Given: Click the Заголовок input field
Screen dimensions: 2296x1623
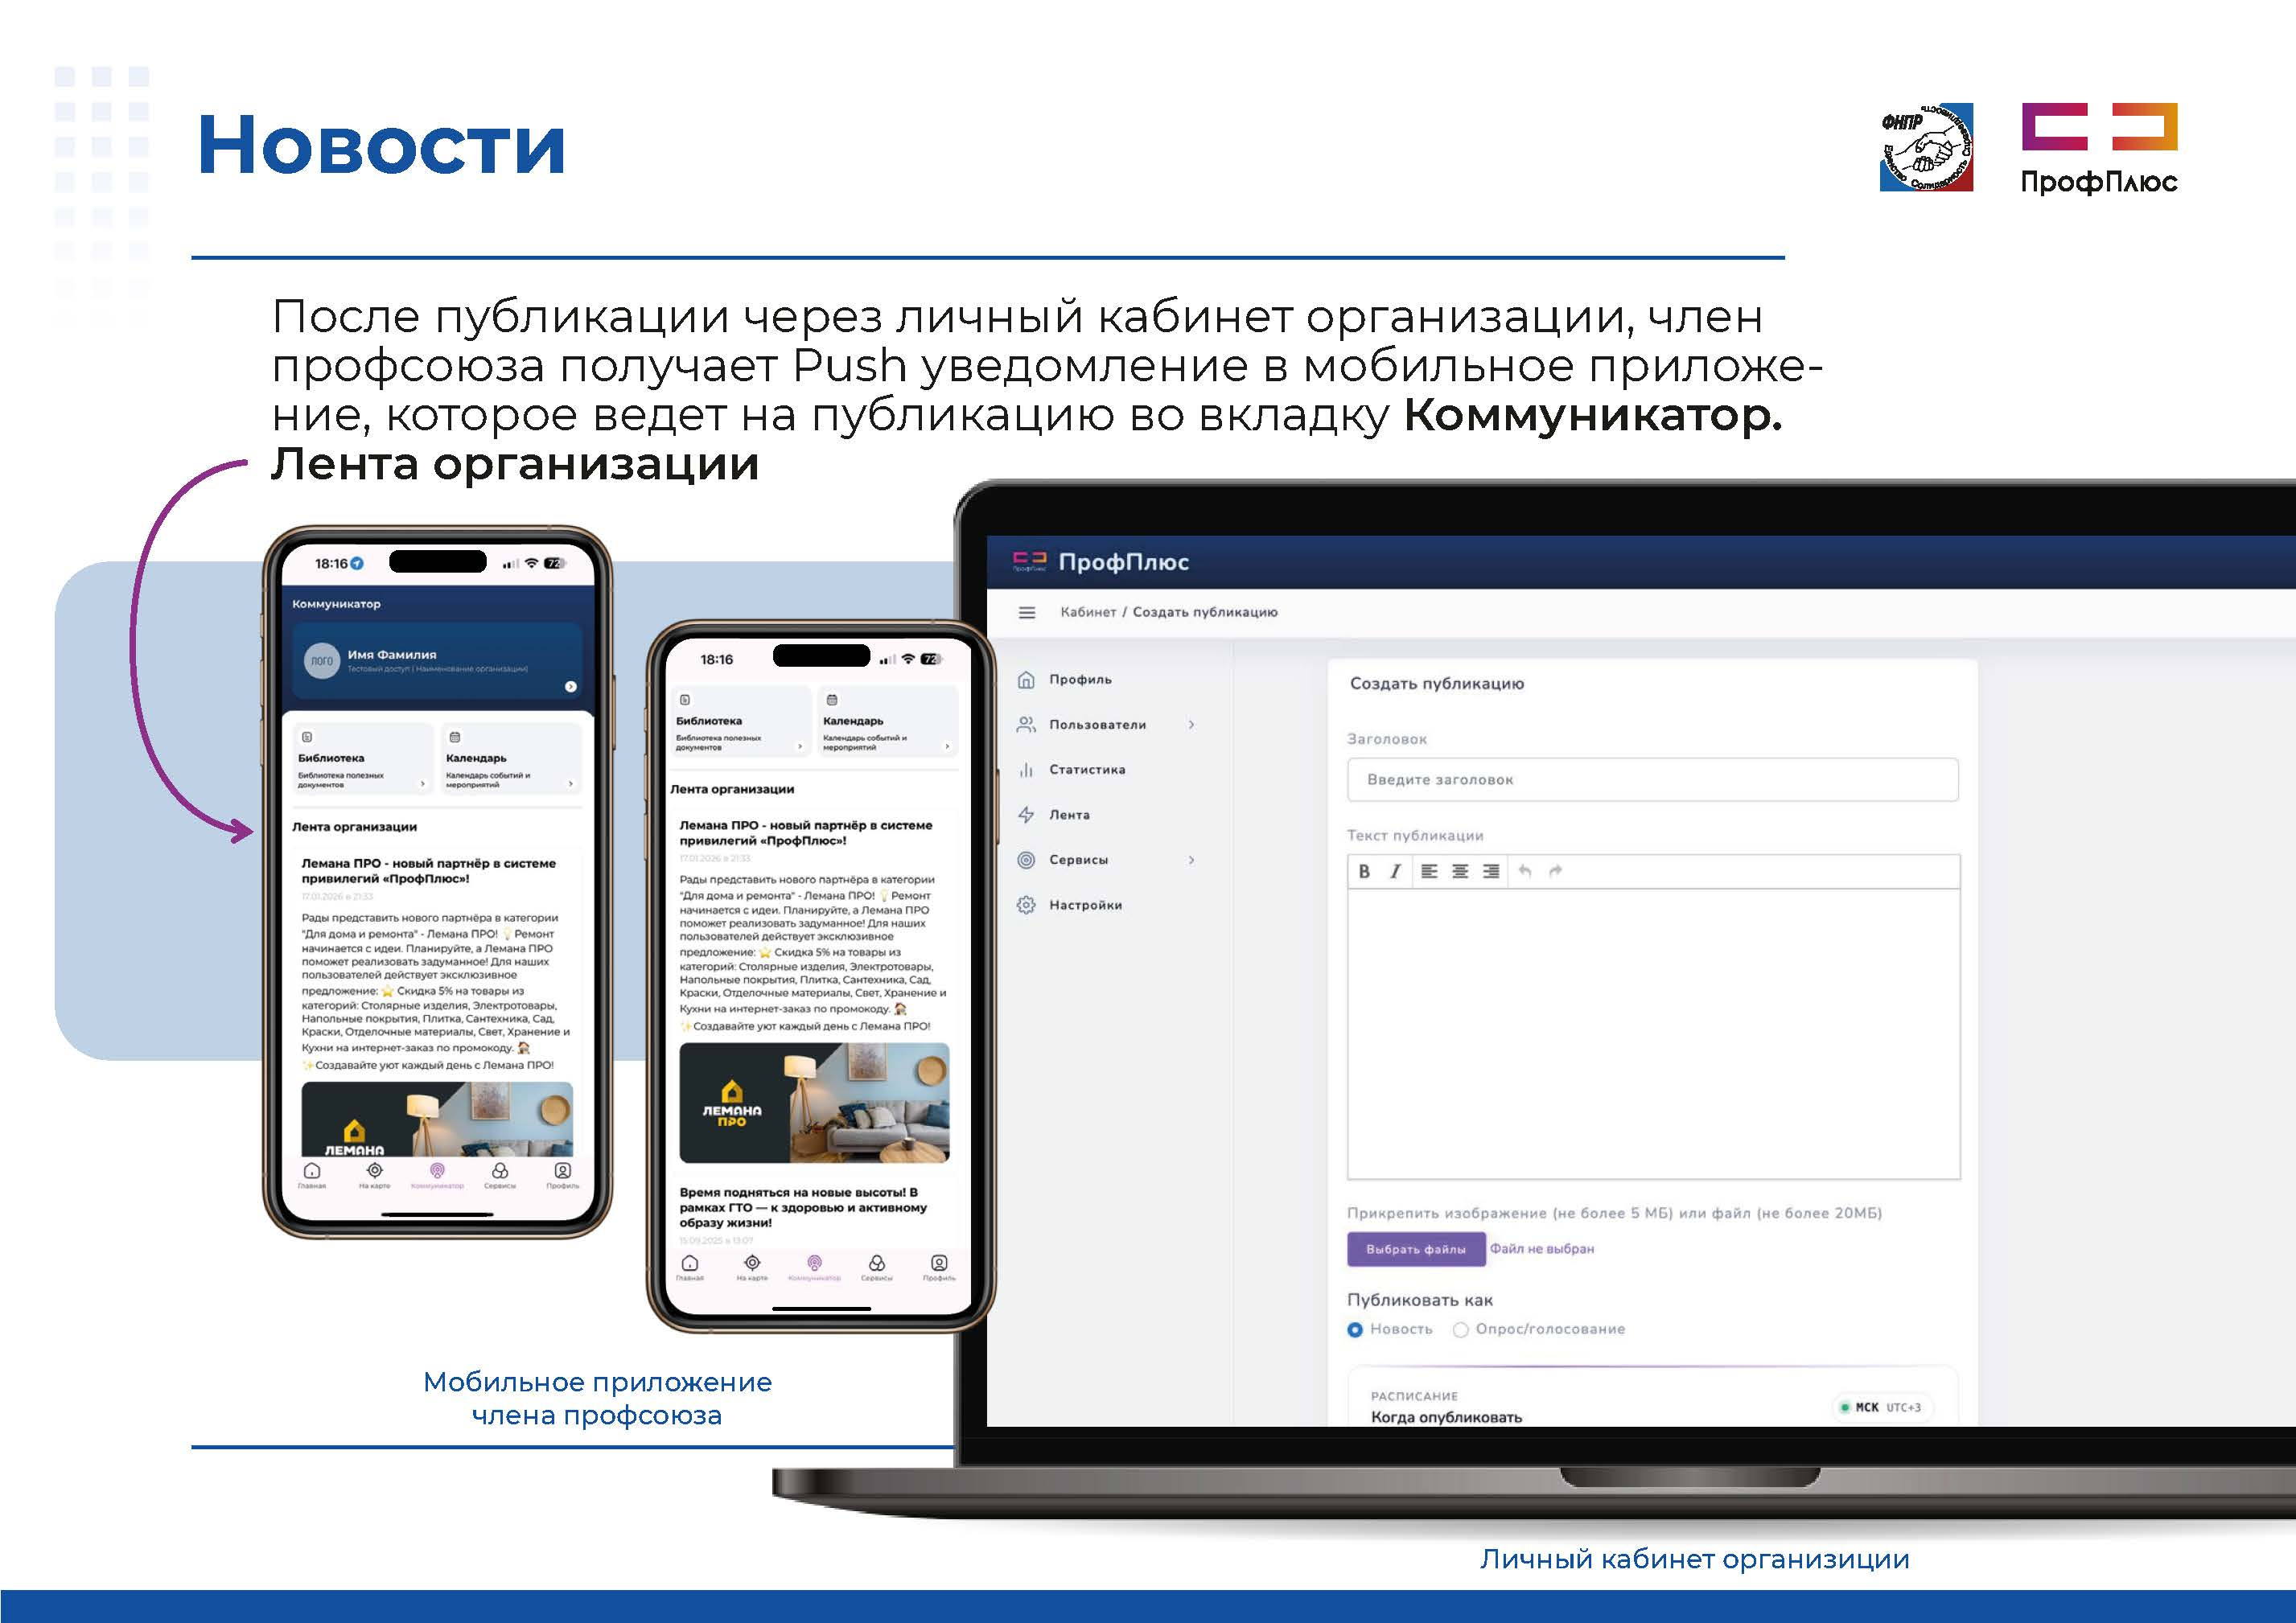Looking at the screenshot, I should (1653, 780).
